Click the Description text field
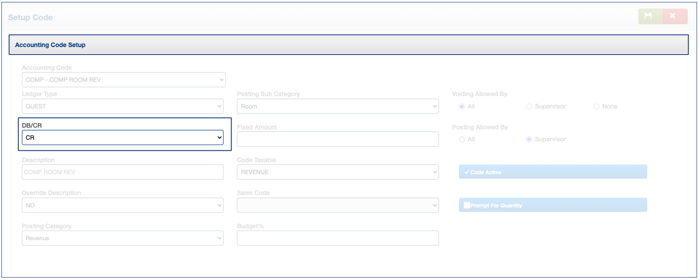This screenshot has width=699, height=280. pyautogui.click(x=122, y=172)
